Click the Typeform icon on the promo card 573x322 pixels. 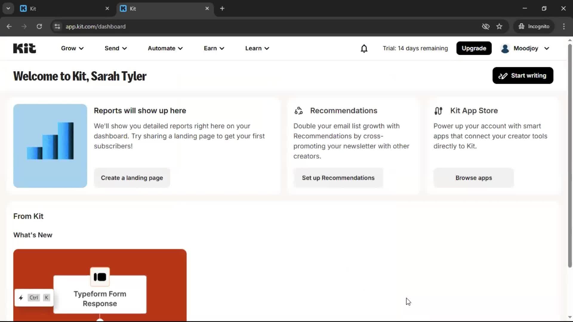click(100, 277)
